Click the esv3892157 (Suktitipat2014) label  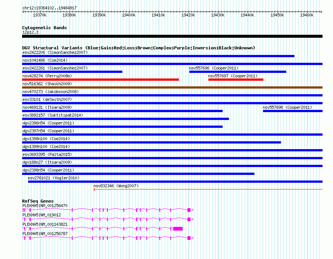[x=53, y=115]
